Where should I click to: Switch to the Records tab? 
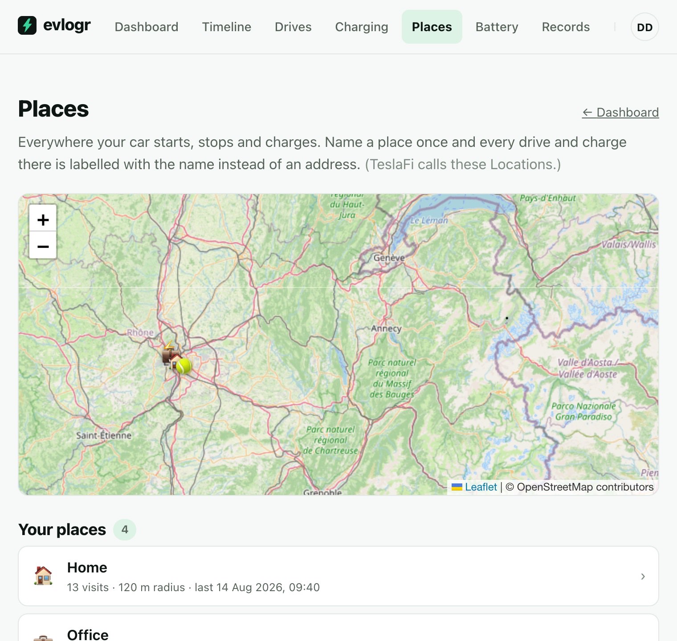(566, 27)
